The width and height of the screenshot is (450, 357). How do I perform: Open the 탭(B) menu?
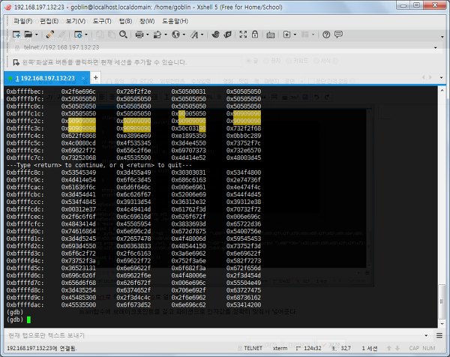click(x=126, y=21)
